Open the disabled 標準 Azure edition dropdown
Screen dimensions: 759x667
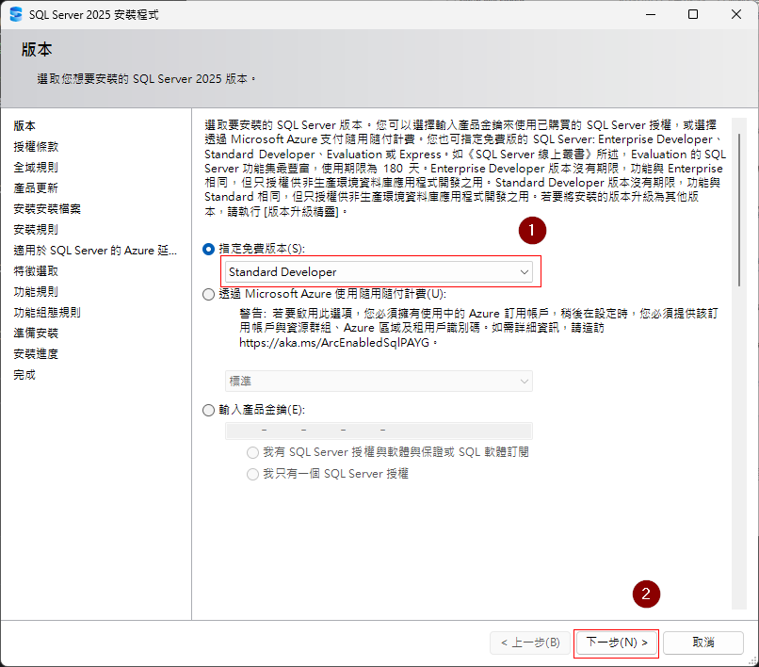click(379, 382)
